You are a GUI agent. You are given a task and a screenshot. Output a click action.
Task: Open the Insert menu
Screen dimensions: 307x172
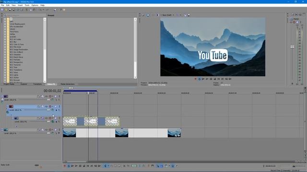(20, 5)
